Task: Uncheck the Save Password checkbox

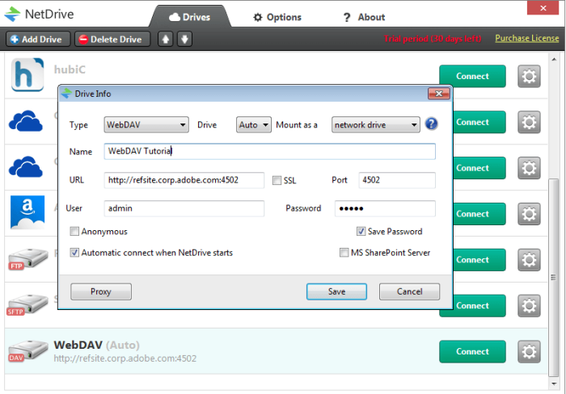Action: coord(361,231)
